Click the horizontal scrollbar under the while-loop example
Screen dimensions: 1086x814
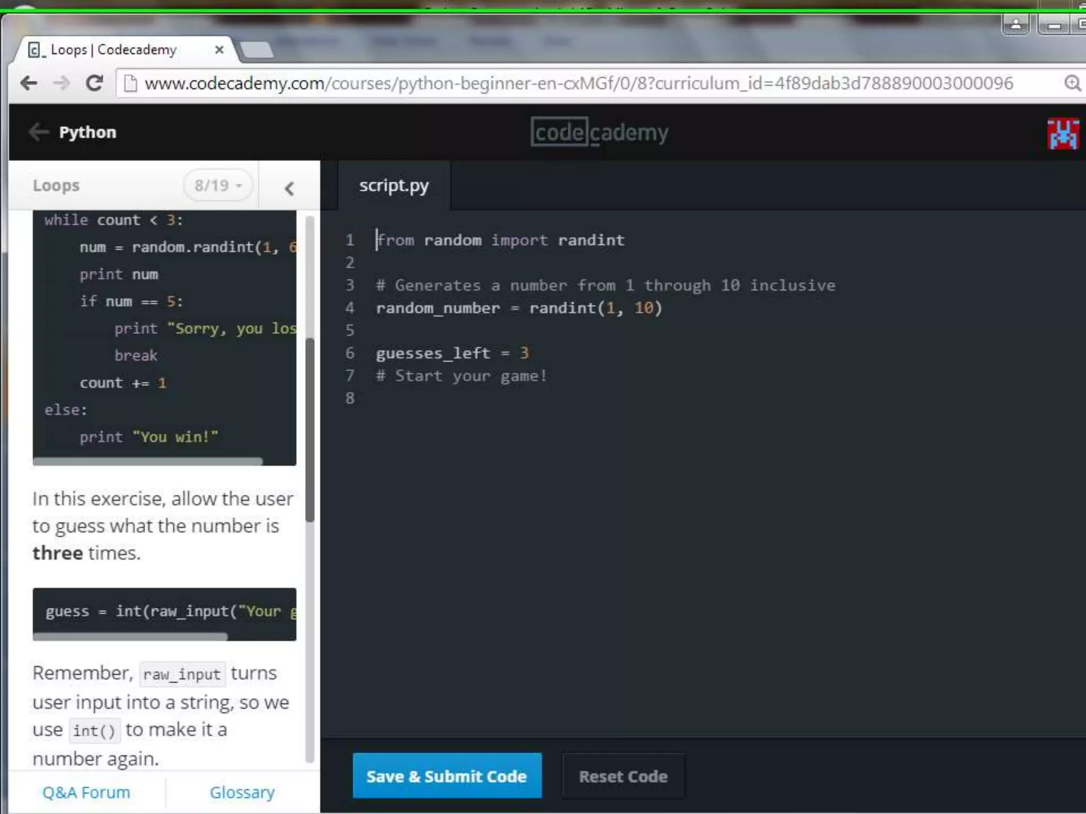(147, 462)
